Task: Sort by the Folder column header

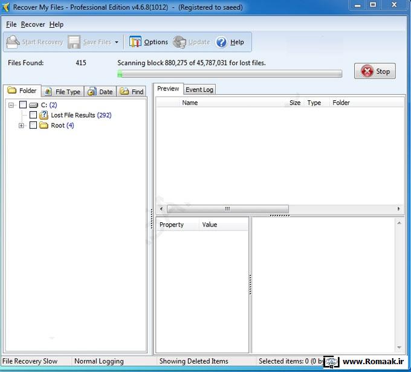Action: click(x=341, y=103)
